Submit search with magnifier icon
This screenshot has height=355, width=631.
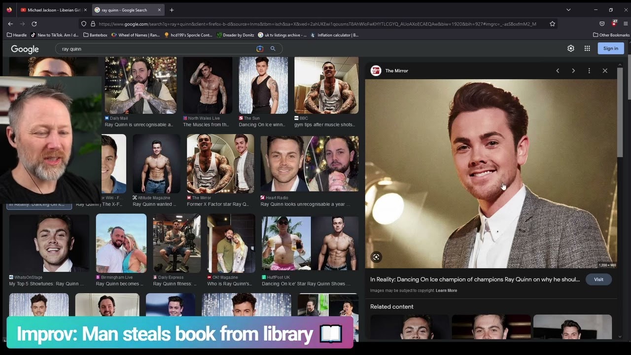[x=273, y=49]
